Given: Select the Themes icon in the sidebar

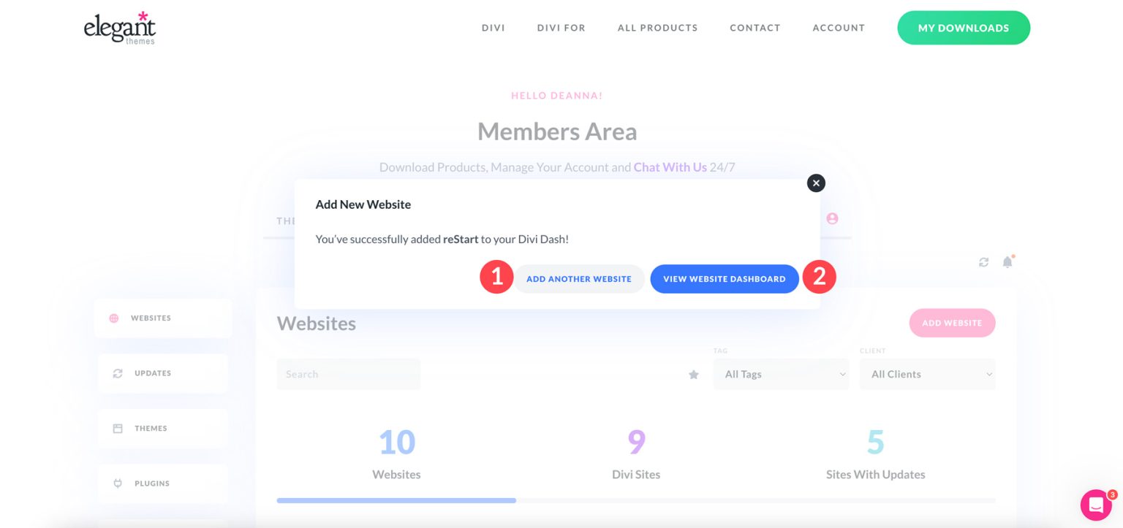Looking at the screenshot, I should [x=117, y=428].
